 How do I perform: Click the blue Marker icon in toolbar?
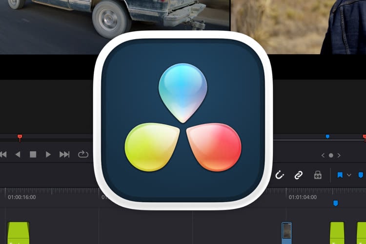point(361,175)
